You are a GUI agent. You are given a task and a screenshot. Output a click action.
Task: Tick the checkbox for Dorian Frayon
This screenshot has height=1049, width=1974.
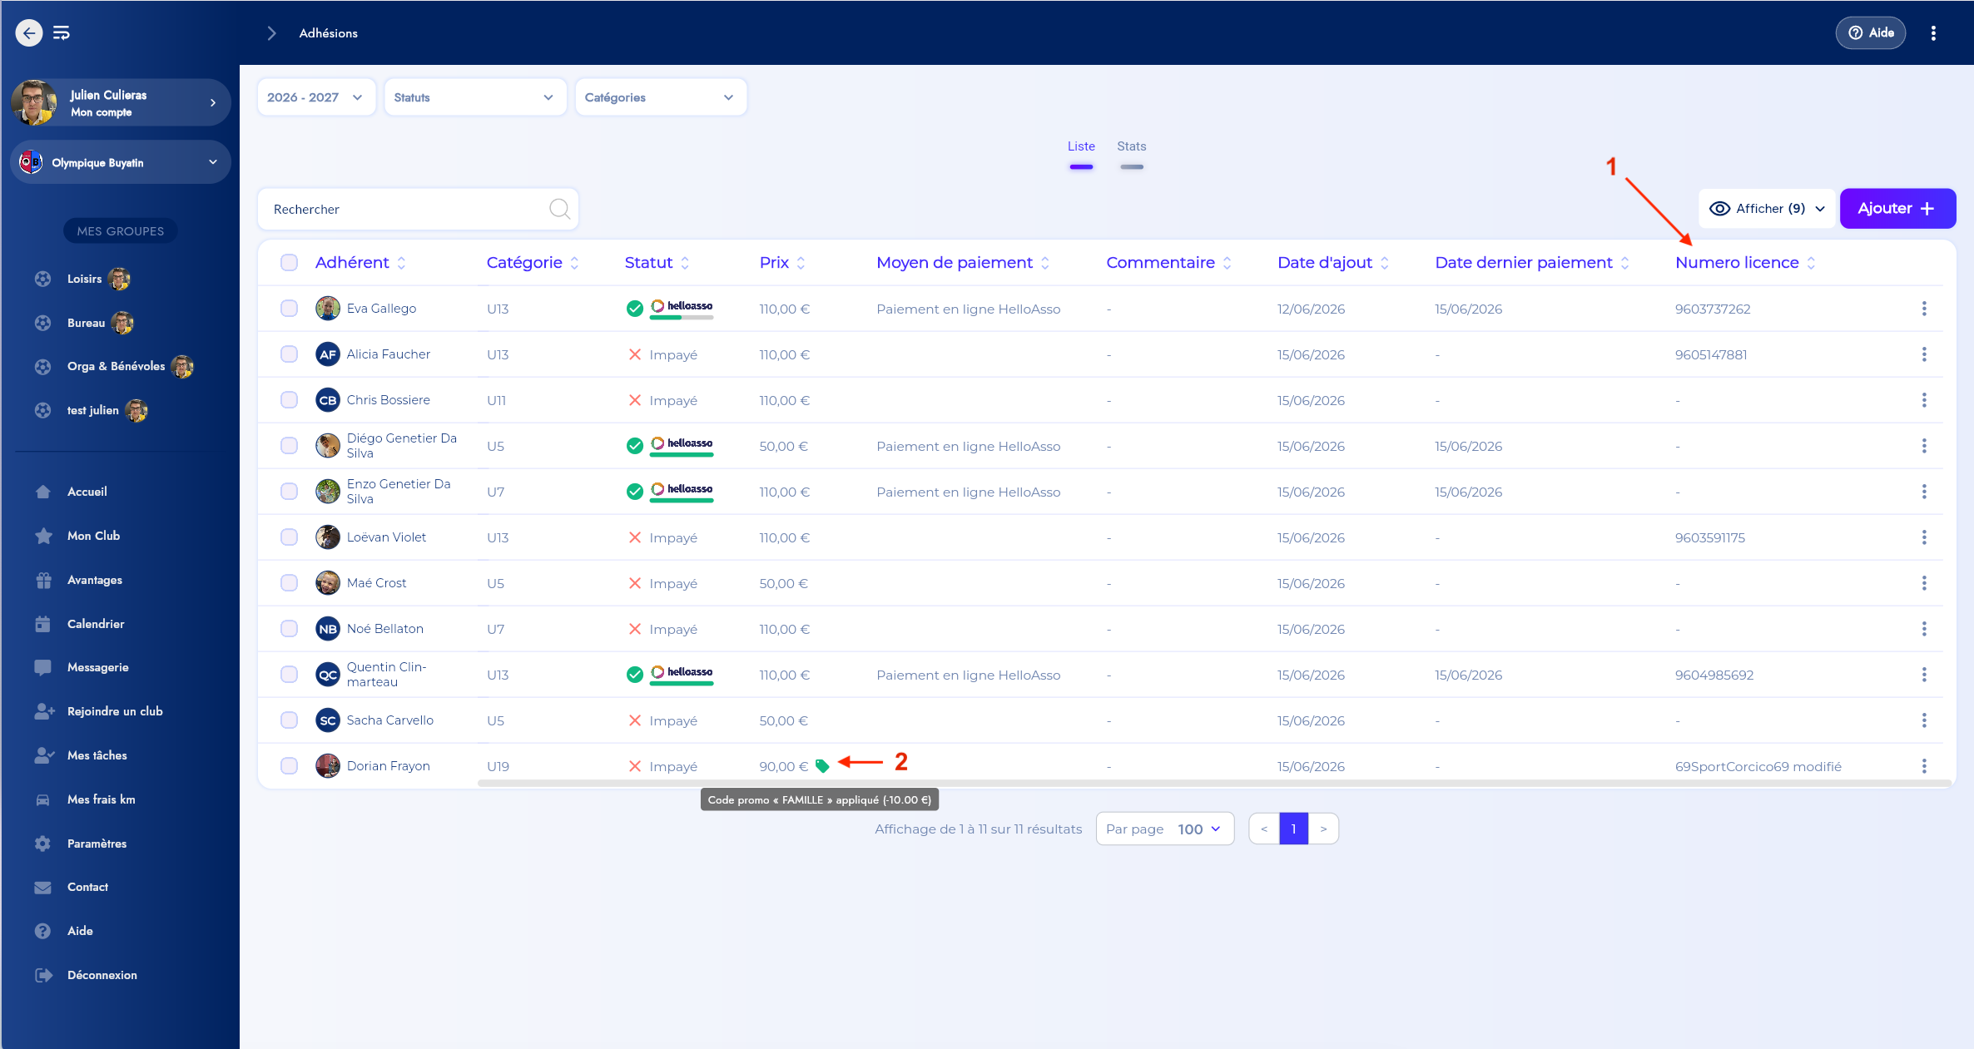click(289, 766)
